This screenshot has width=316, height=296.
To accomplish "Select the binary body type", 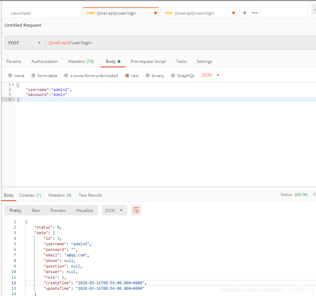I will point(155,75).
